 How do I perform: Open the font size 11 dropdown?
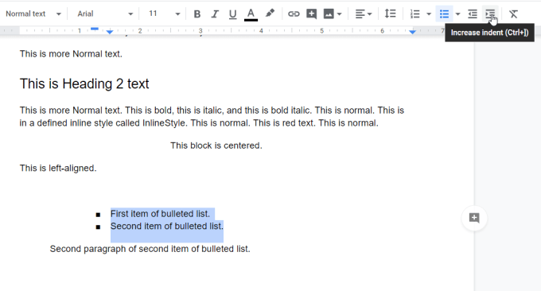point(164,14)
